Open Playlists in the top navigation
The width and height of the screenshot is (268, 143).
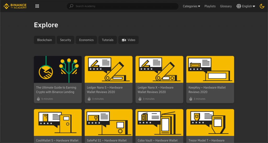210,6
